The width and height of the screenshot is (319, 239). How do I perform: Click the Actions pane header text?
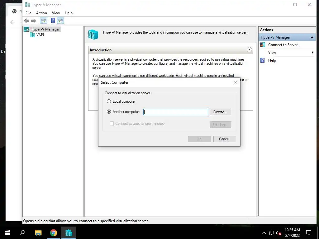coord(267,30)
